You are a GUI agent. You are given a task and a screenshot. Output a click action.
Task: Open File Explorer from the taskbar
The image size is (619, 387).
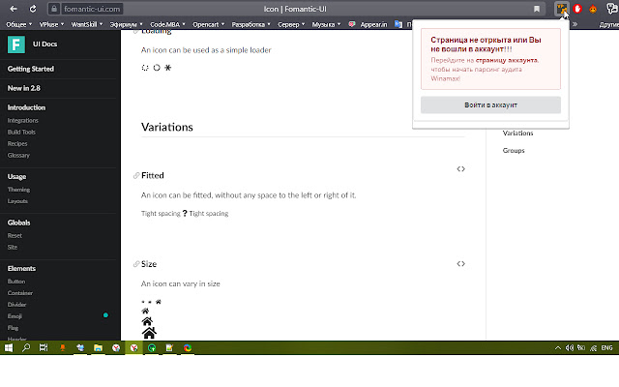[98, 348]
